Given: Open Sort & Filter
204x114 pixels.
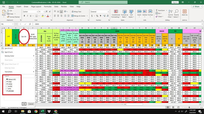Looking at the screenshot, I should click(170, 14).
